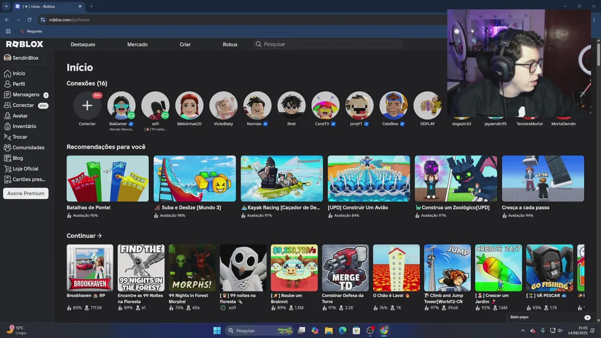
Task: Switch to the Início - Roblox tab
Action: [x=48, y=6]
